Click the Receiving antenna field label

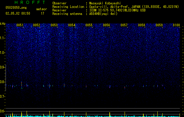67,14
